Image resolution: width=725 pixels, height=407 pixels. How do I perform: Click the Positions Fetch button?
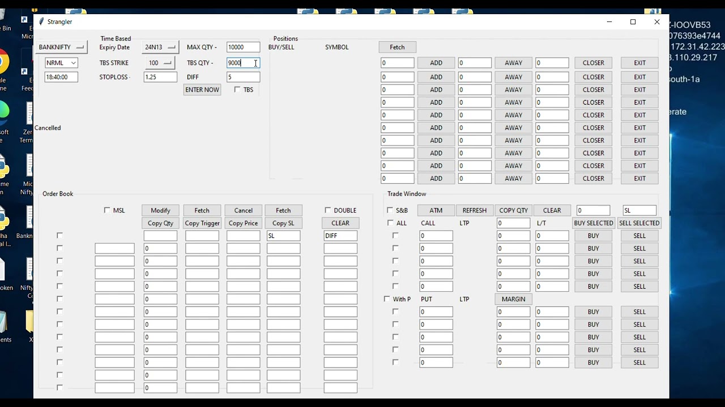point(397,47)
